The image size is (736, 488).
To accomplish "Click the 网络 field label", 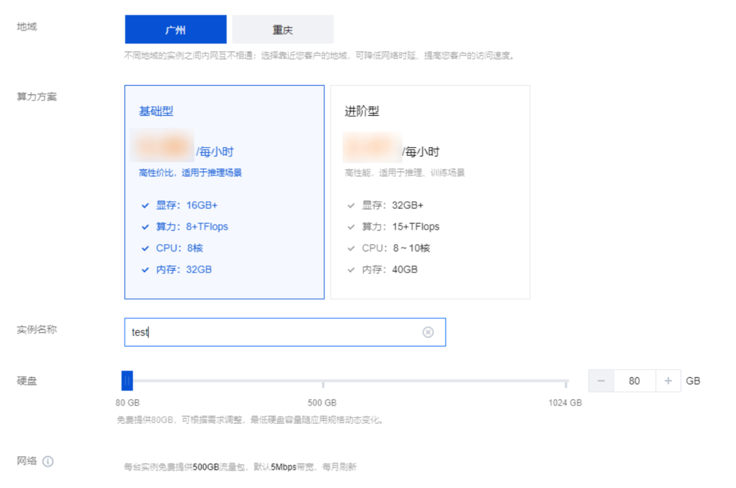I will pyautogui.click(x=27, y=461).
